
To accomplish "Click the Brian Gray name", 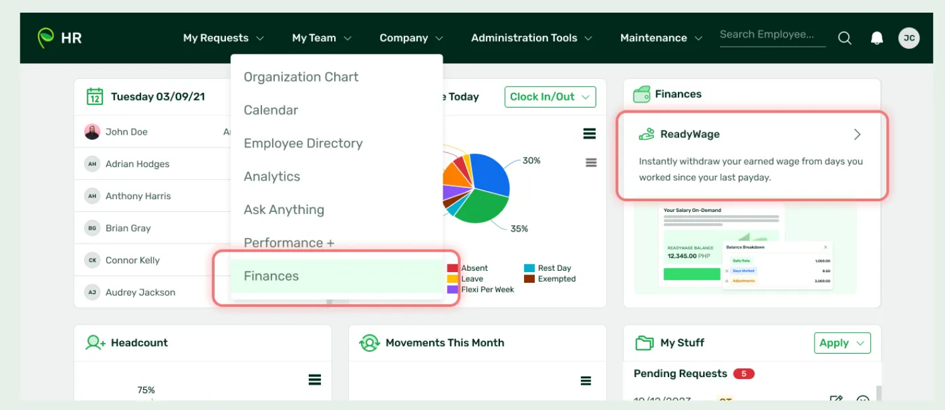I will [x=128, y=228].
